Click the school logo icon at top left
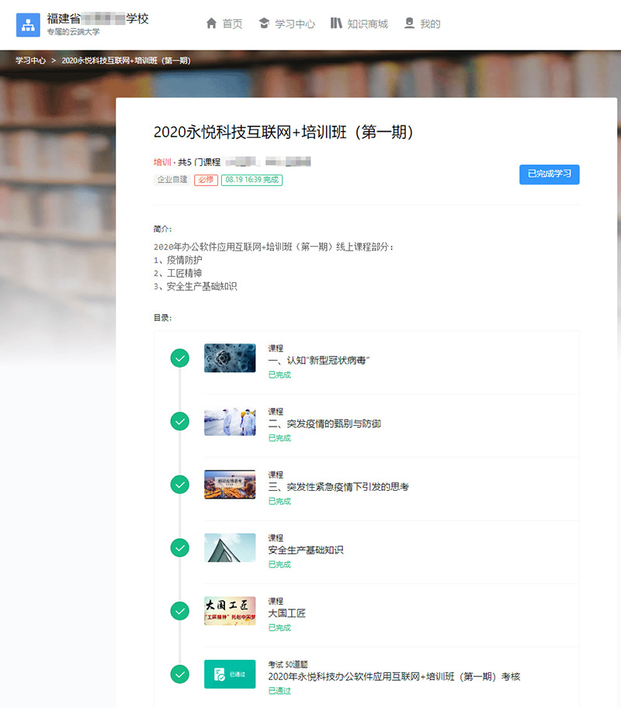The image size is (621, 708). pos(27,24)
